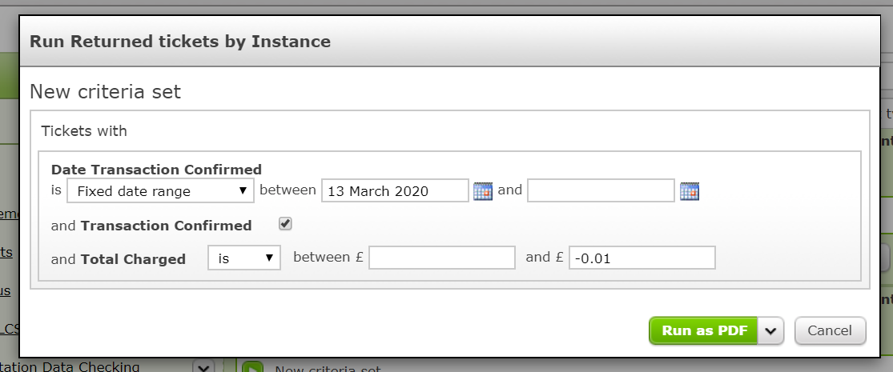This screenshot has width=893, height=372.
Task: Click the 'Run Returned tickets by Instance' title bar
Action: tap(449, 42)
